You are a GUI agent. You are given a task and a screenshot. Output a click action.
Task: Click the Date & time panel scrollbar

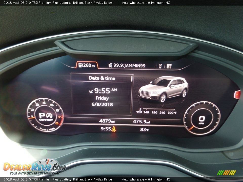click(132, 79)
